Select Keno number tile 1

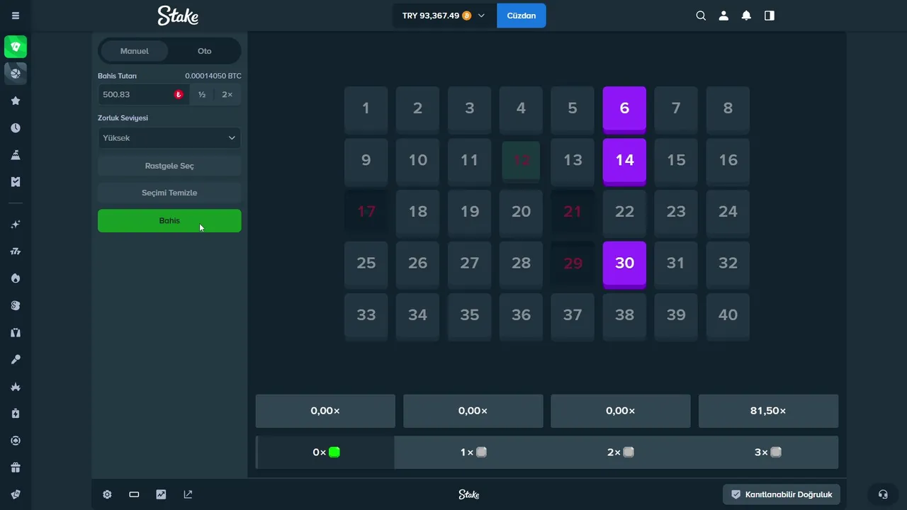coord(366,109)
